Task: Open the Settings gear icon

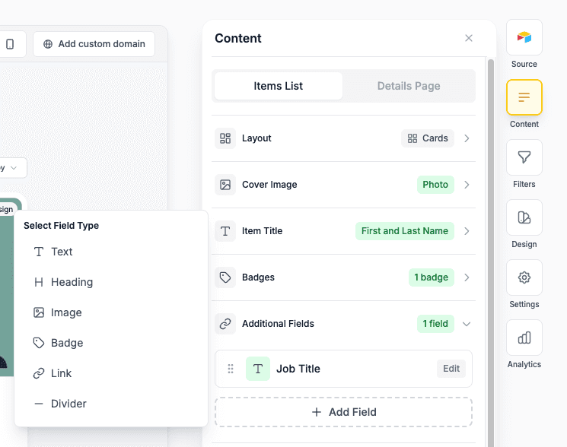Action: point(524,277)
